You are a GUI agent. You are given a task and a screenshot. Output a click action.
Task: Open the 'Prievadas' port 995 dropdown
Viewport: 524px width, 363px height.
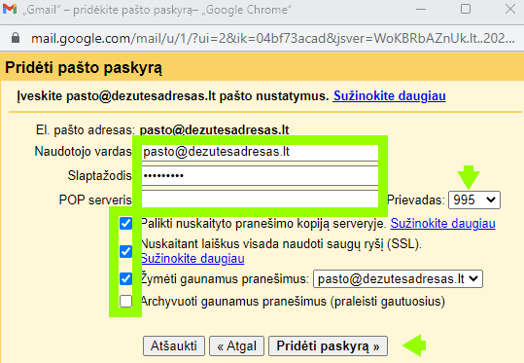point(473,200)
